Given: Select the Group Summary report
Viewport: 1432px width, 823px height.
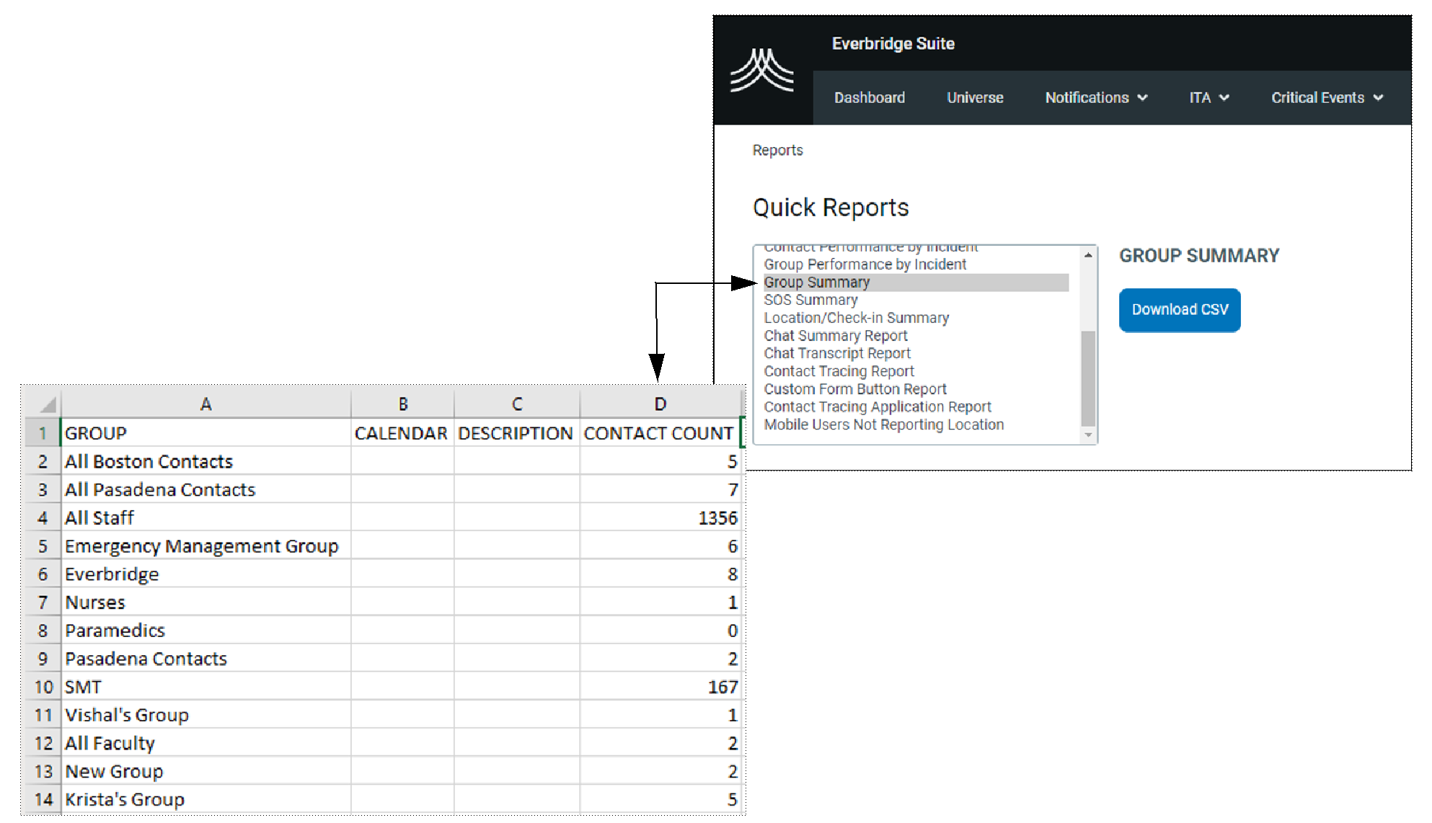Looking at the screenshot, I should 916,283.
